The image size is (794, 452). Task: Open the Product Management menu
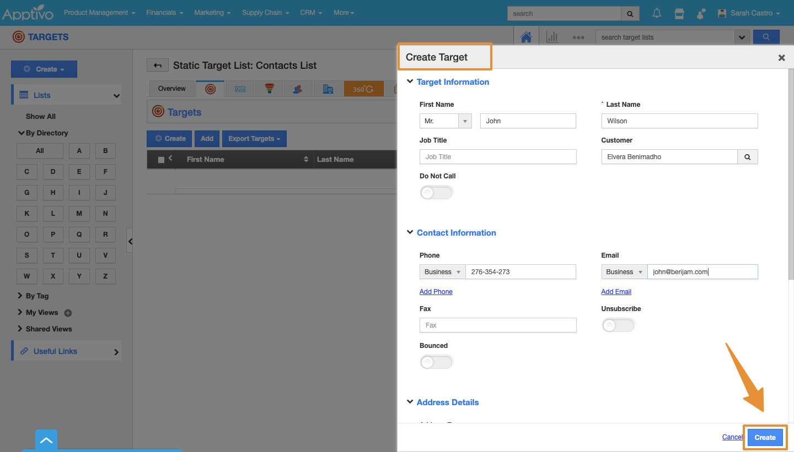point(99,13)
